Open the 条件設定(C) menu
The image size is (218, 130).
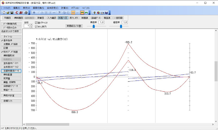click(53, 8)
